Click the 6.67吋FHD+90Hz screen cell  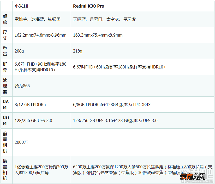coord(41,67)
